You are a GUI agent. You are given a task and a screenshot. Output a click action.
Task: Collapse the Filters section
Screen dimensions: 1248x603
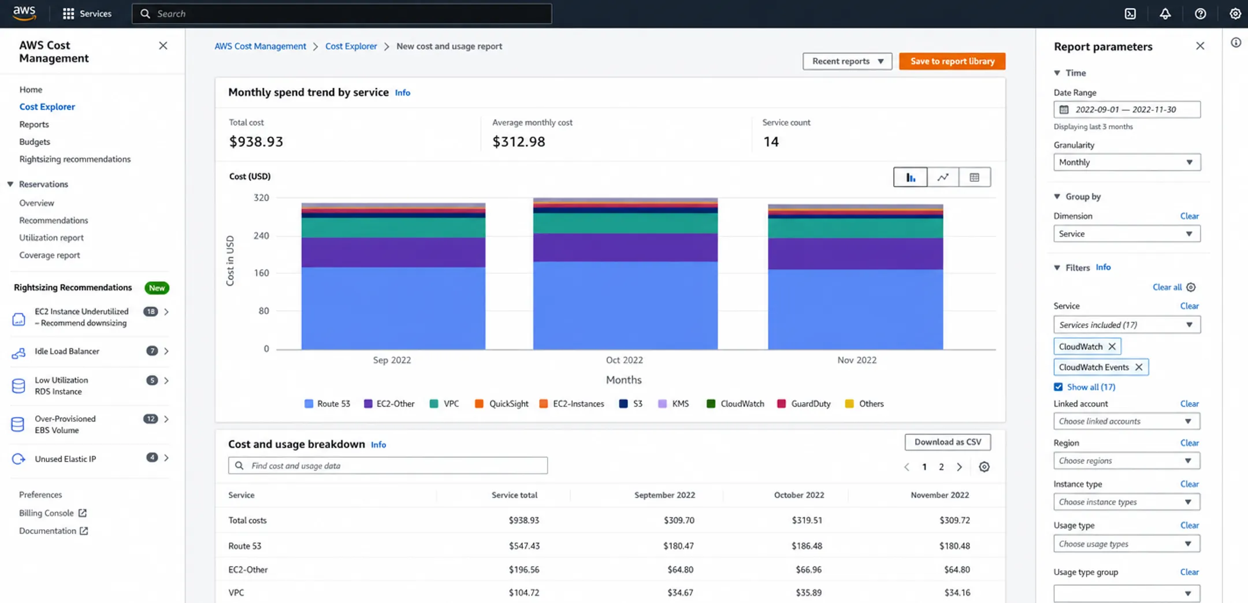[1057, 267]
